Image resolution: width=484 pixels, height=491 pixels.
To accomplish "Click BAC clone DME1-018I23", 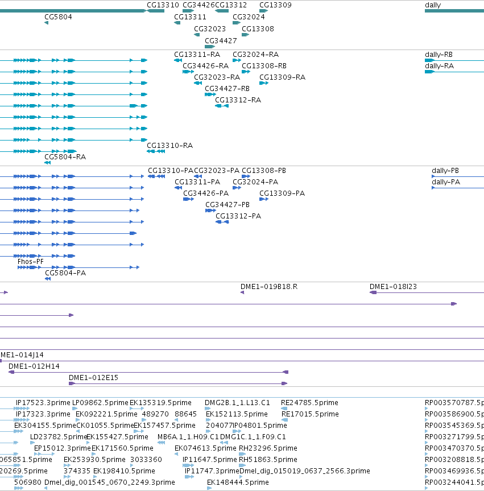I will point(393,287).
